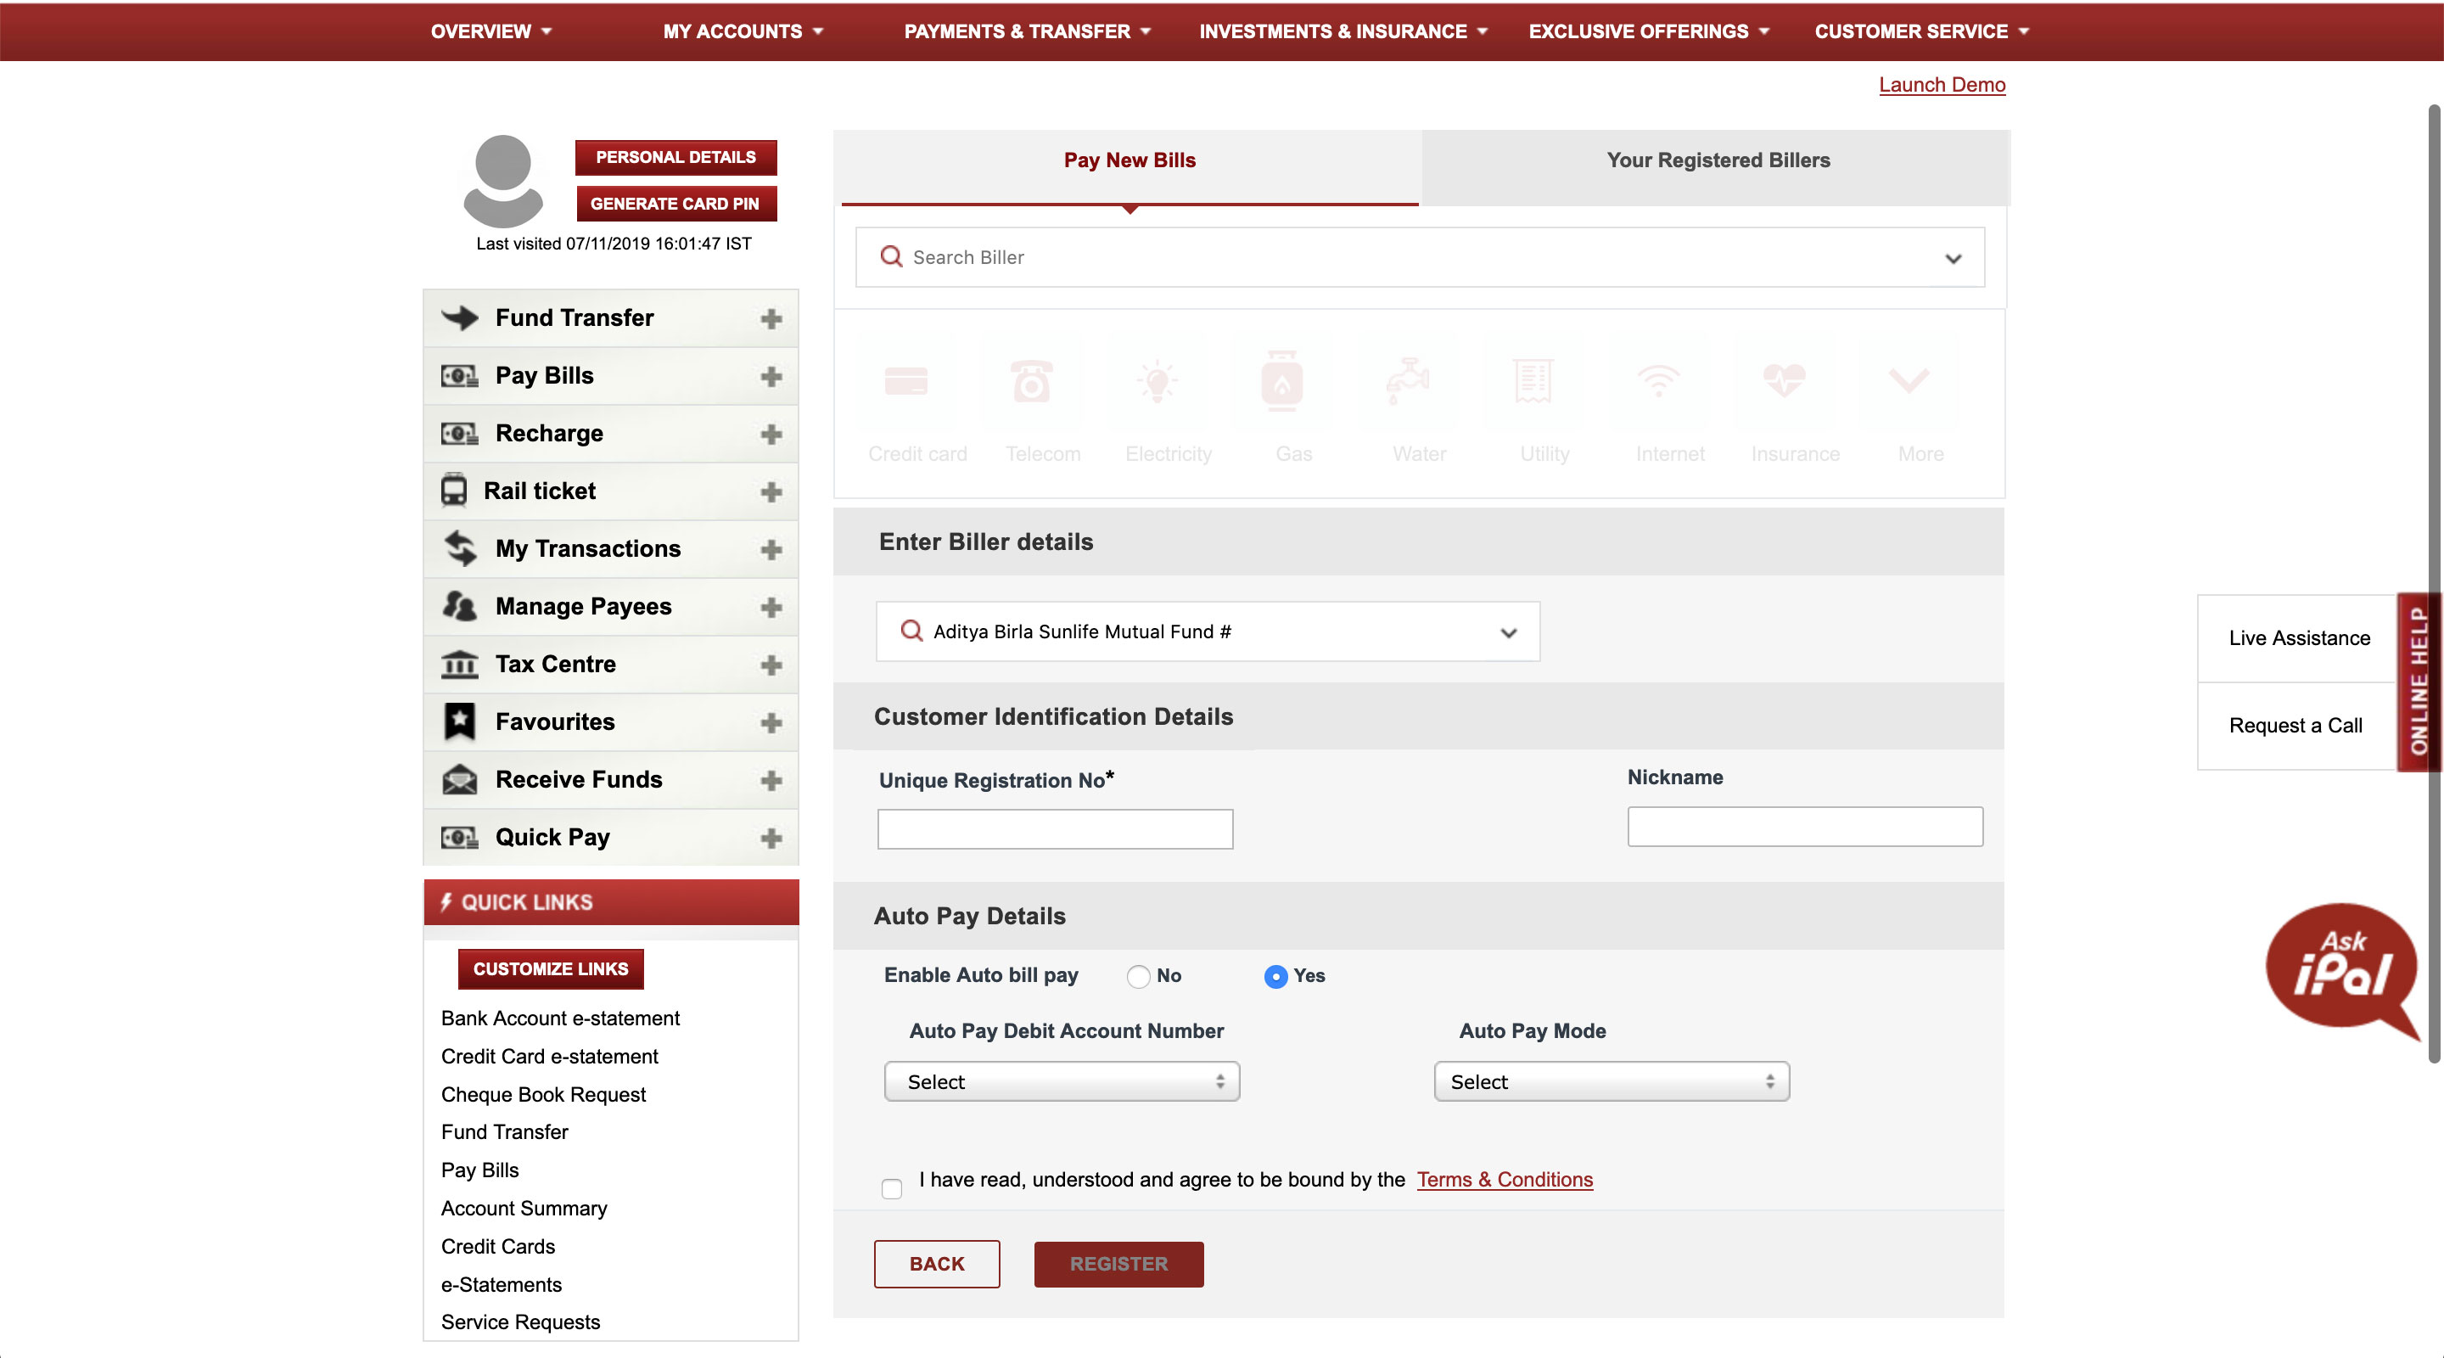
Task: Select the Telecom biller category icon
Action: coord(1031,381)
